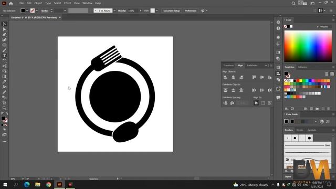Click the black plate circle on artboard

pos(115,97)
